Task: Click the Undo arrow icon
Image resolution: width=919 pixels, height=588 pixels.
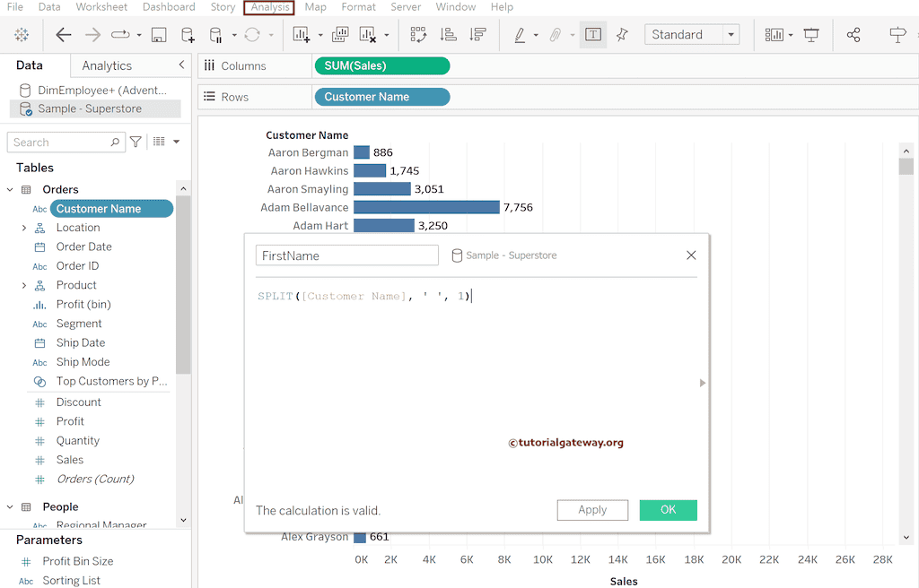Action: 63,35
